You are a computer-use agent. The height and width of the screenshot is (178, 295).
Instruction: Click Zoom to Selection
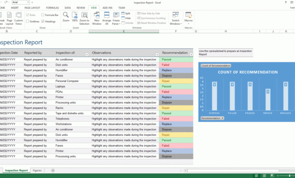[x=84, y=18]
